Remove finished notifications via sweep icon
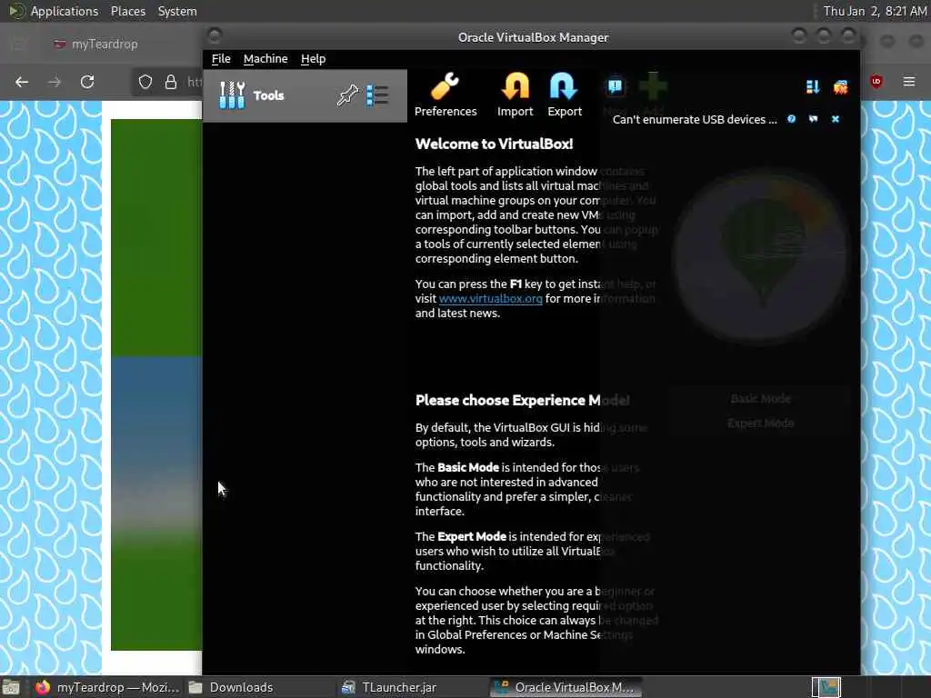 tap(840, 87)
